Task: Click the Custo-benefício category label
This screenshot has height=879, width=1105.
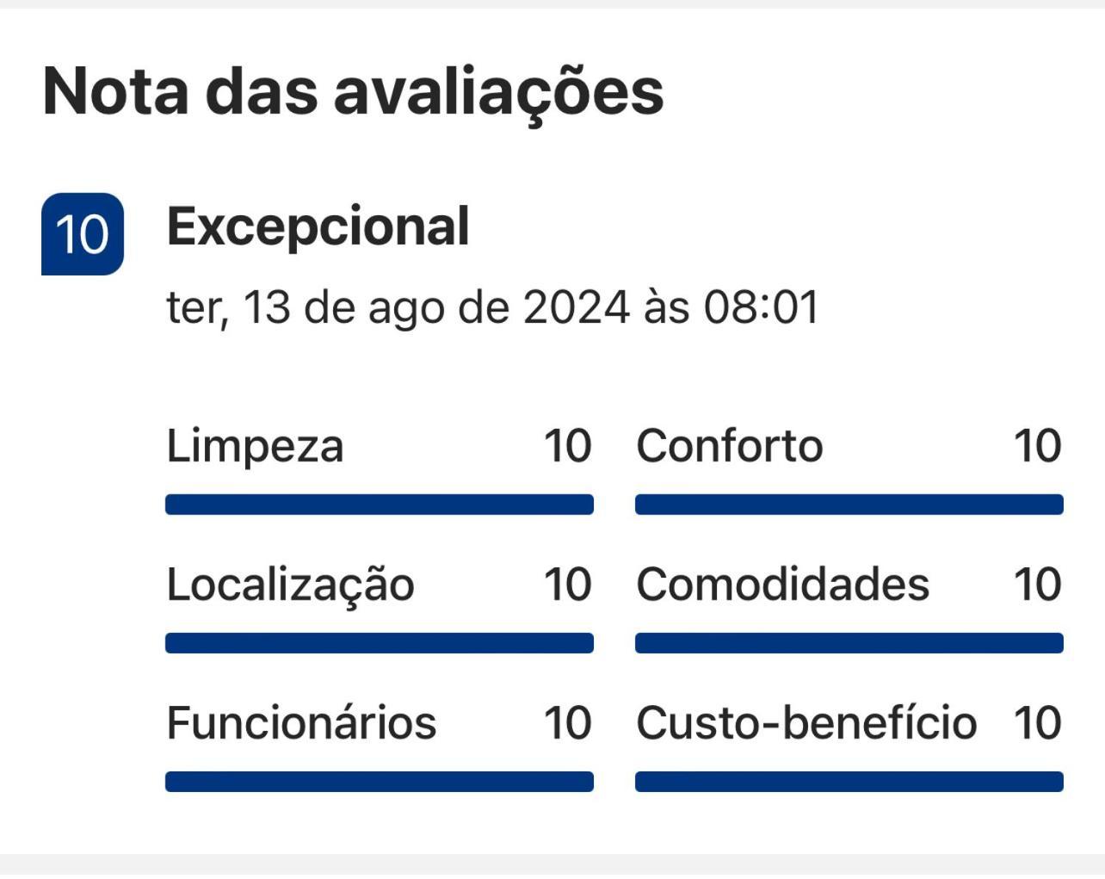Action: tap(807, 722)
